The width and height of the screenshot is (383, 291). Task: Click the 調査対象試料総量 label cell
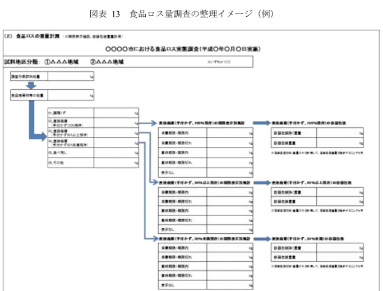(x=29, y=76)
